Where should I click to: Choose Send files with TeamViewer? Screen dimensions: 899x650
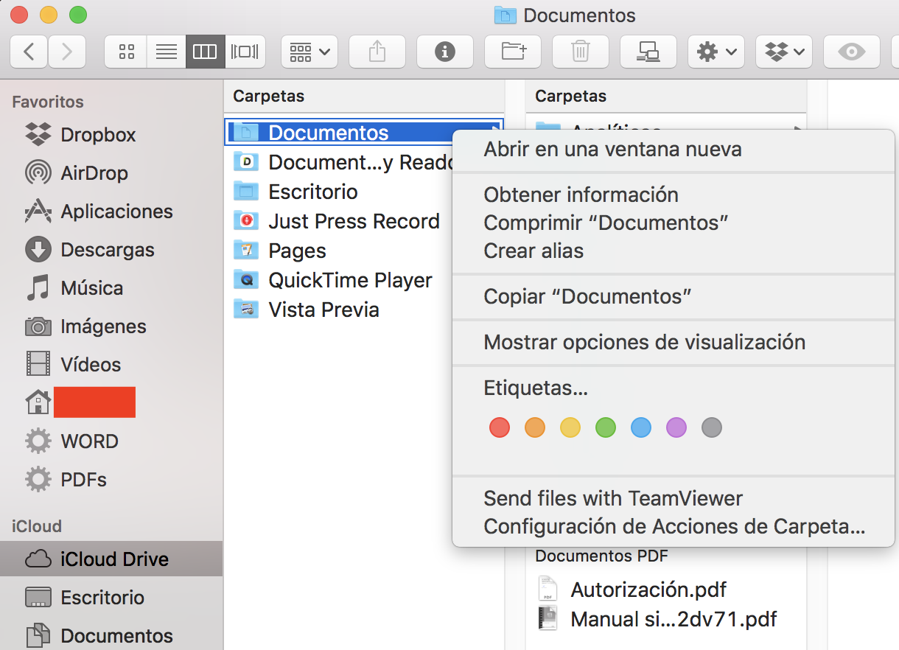(x=673, y=498)
